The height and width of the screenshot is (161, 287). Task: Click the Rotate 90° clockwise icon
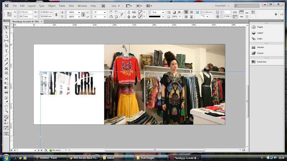pos(111,12)
